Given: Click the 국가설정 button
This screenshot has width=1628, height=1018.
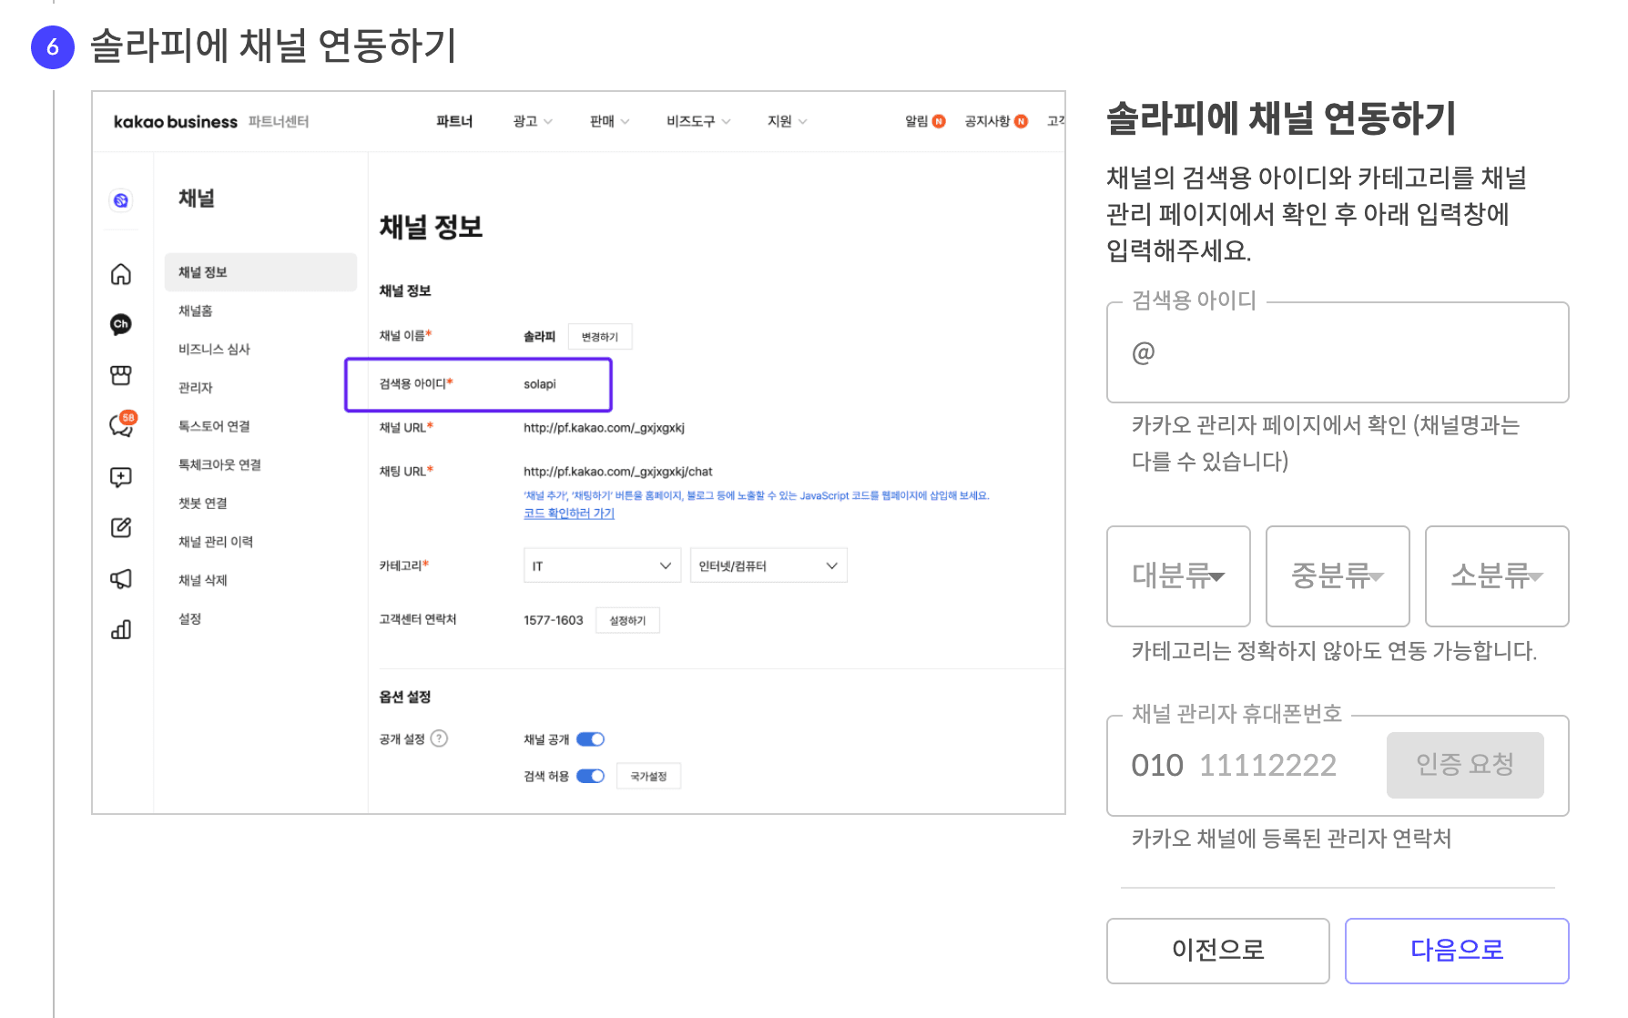Looking at the screenshot, I should (x=648, y=776).
